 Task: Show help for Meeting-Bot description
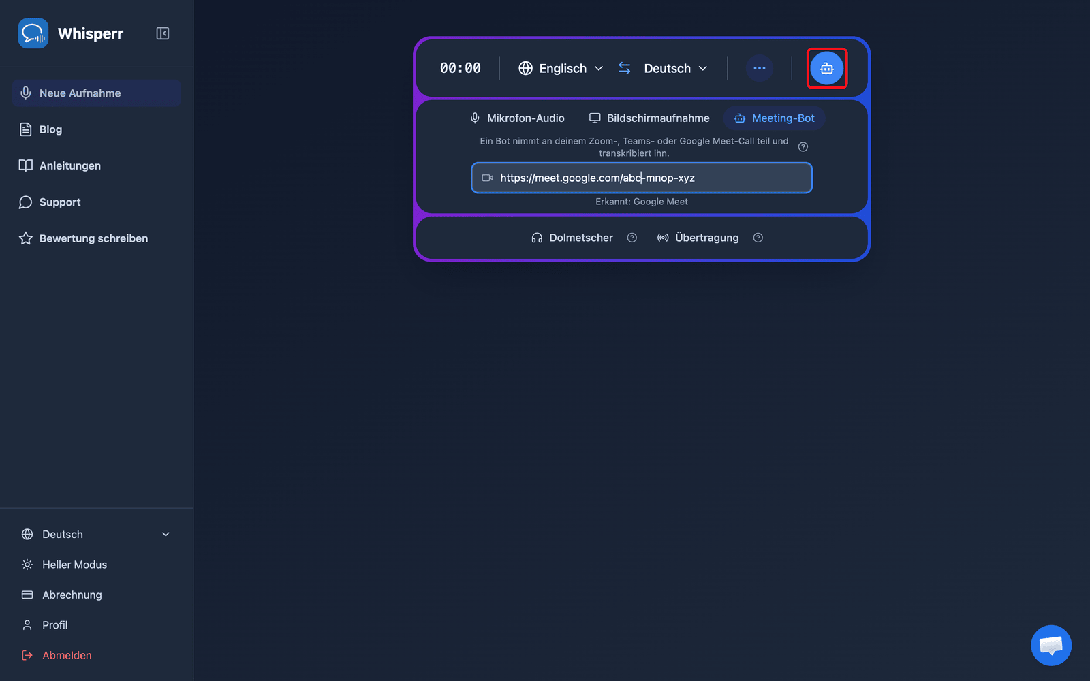pos(803,147)
